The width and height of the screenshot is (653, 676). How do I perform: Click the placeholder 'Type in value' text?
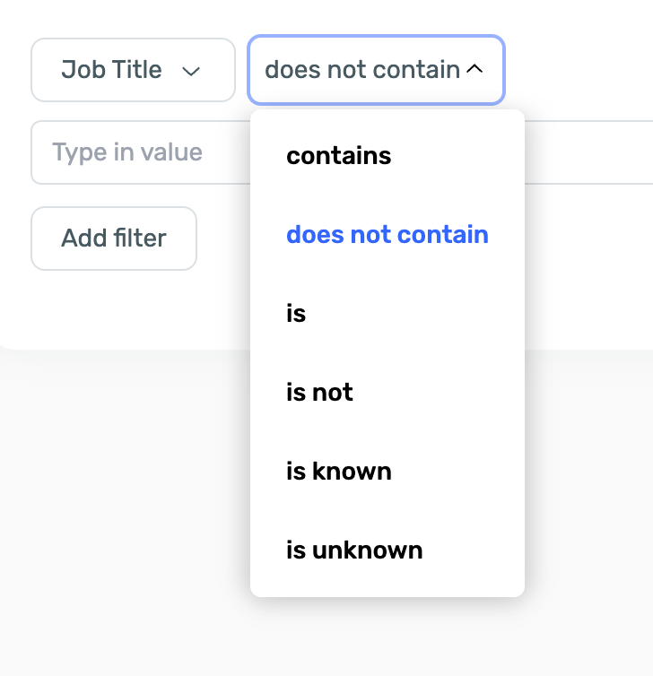[127, 152]
